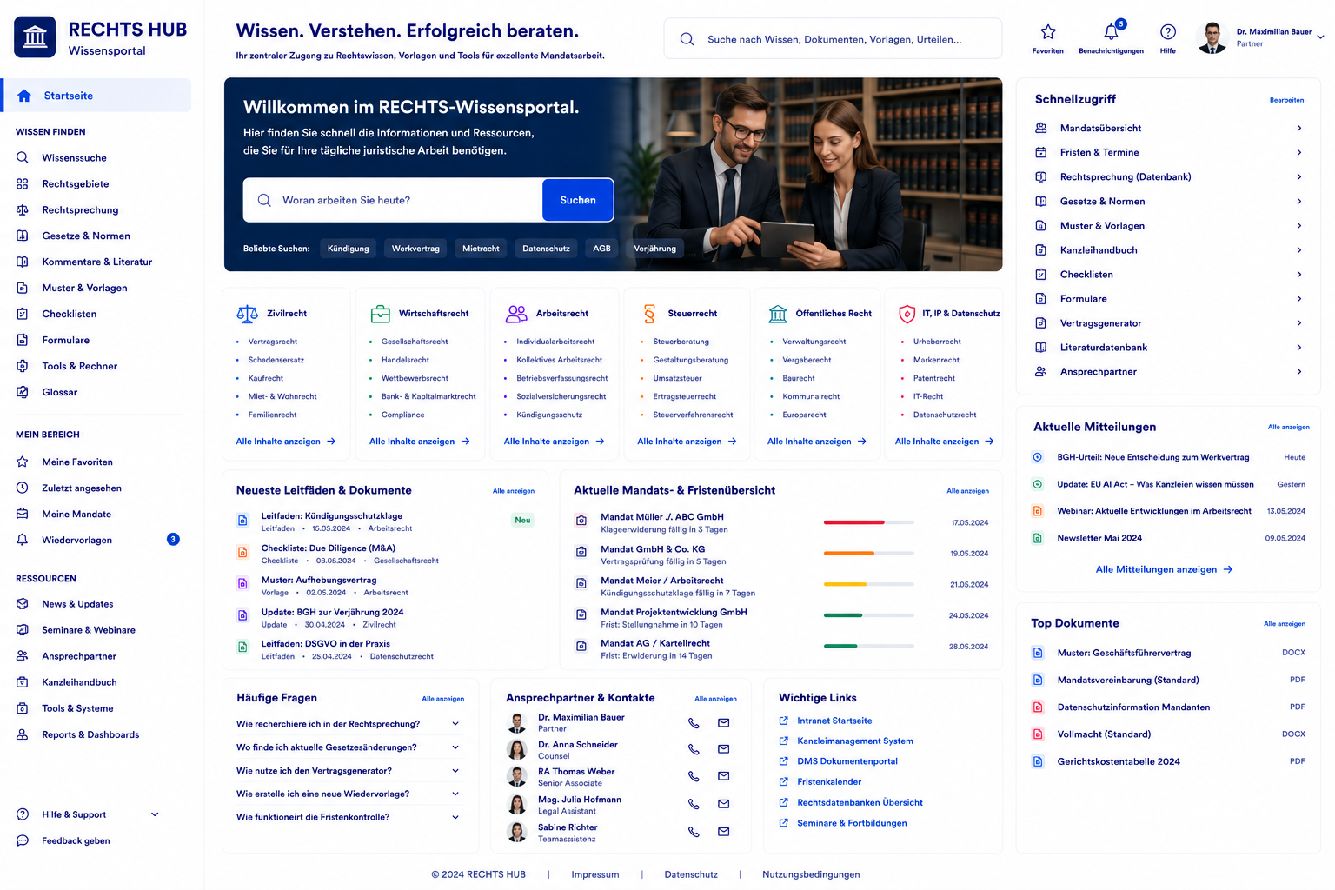Open Gerichtskostentabelle 2024 document
This screenshot has height=890, width=1335.
pyautogui.click(x=1169, y=761)
